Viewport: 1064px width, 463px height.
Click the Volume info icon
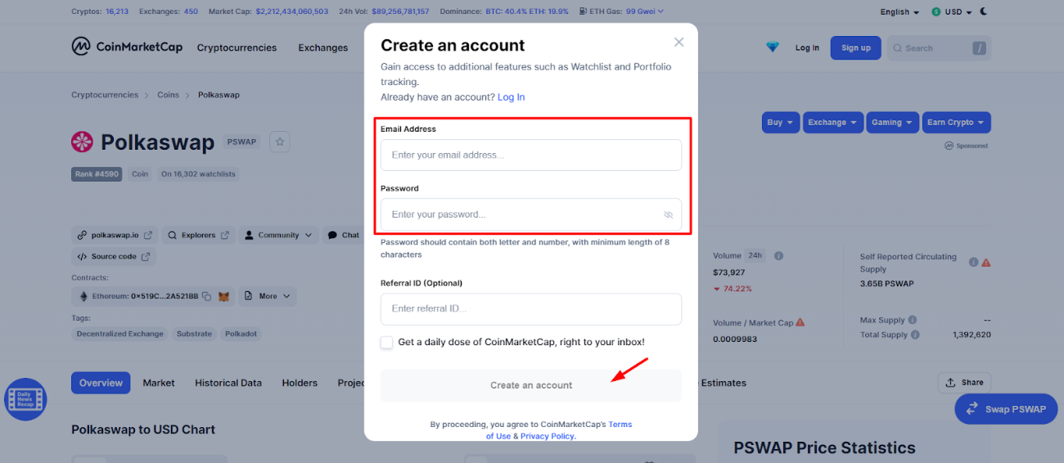[x=778, y=256]
